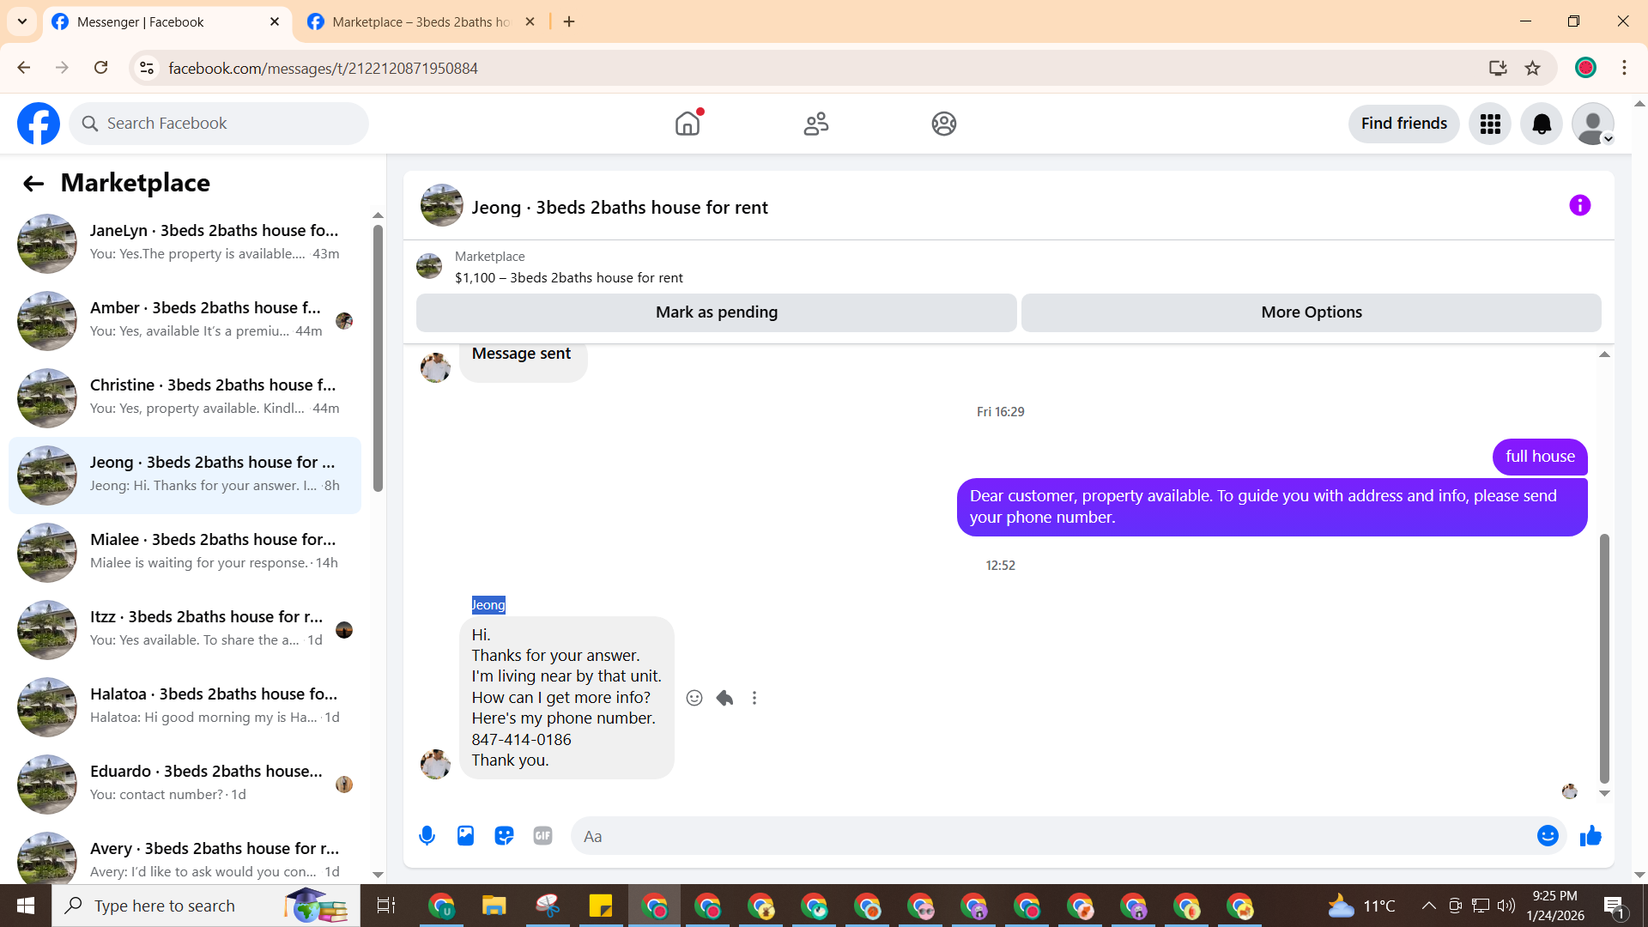Open the tab search chevron dropdown
1648x927 pixels.
point(22,21)
